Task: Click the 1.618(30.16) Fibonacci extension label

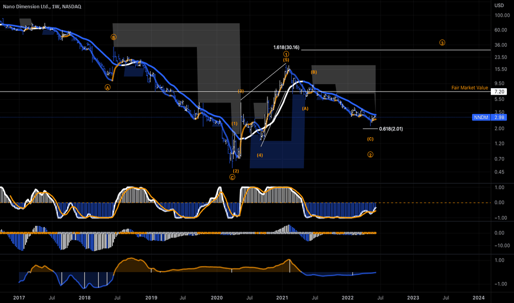Action: click(286, 47)
